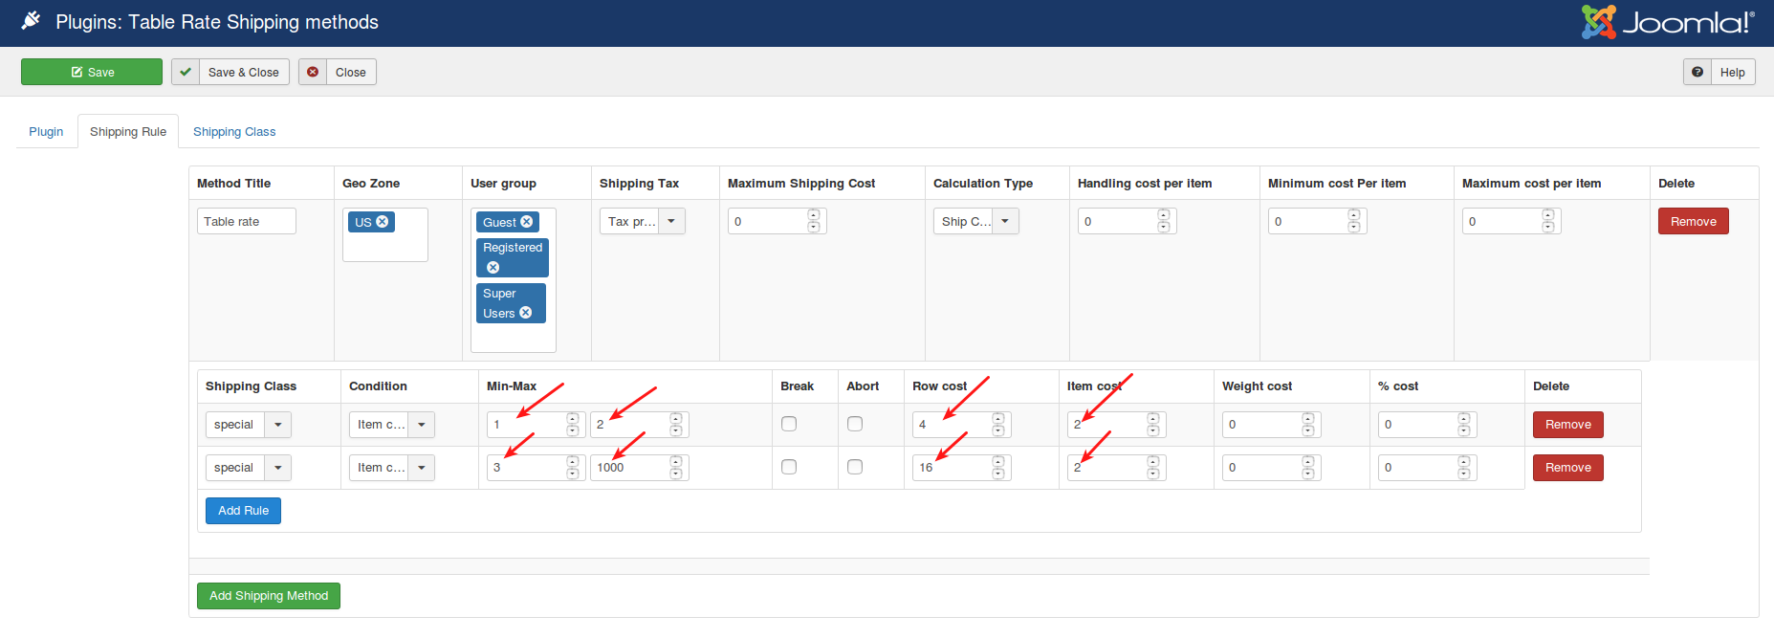The image size is (1774, 639).
Task: Open the Calculation Type dropdown
Action: click(x=1005, y=222)
